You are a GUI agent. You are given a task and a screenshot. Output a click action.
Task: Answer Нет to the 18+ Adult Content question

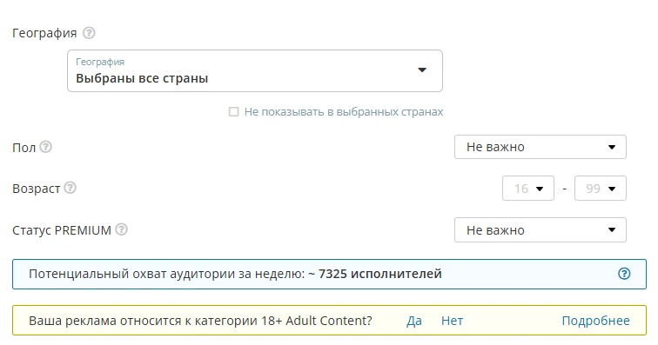pyautogui.click(x=452, y=321)
